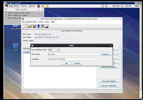Viewport: 143px width, 100px height.
Task: Click the keys certificate toolbar icon
Action: click(43, 26)
